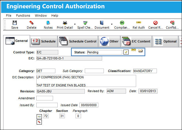Open the Help menu

pyautogui.click(x=55, y=15)
